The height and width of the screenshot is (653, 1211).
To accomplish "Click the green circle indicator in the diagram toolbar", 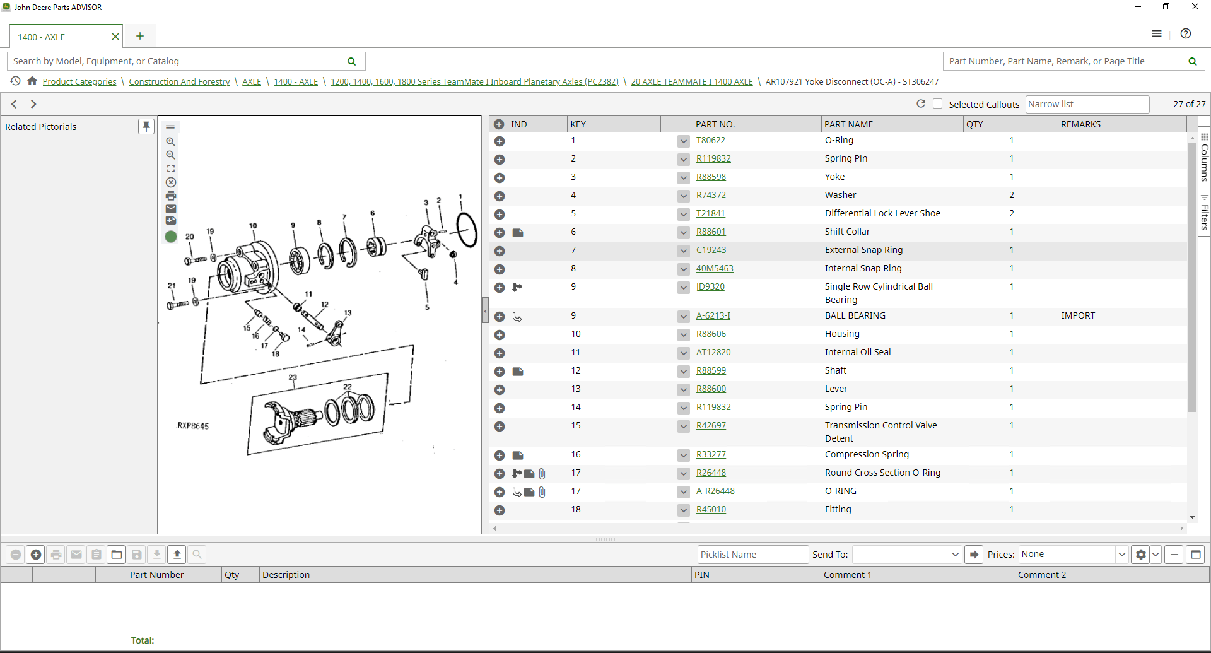I will point(171,237).
